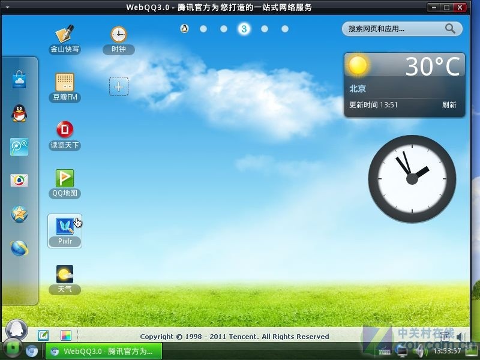
Task: Click 刷新 to refresh the weather widget
Action: (x=449, y=105)
